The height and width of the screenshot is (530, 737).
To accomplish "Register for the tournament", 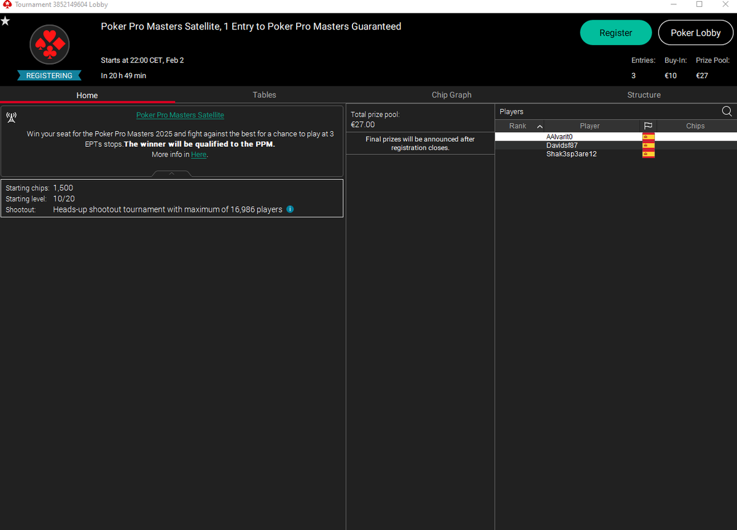I will 615,33.
